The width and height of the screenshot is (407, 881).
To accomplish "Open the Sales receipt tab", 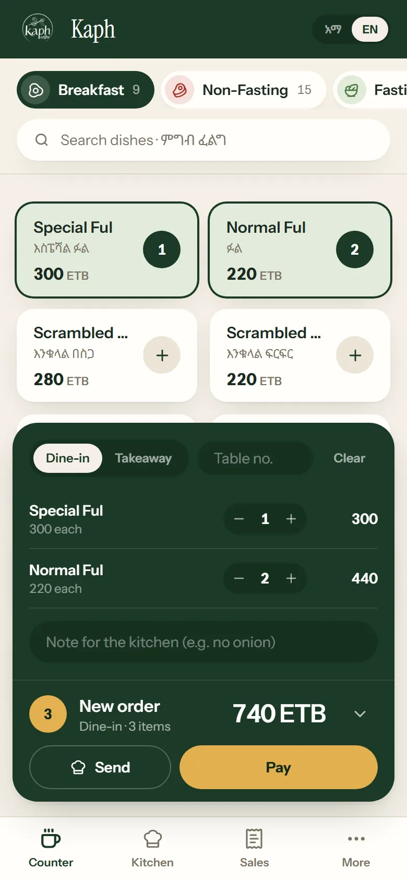I will click(254, 848).
